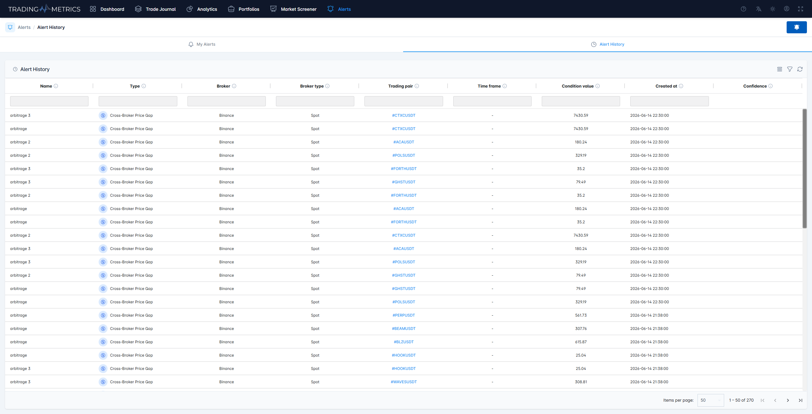Enter fullscreen mode icon

pos(801,9)
